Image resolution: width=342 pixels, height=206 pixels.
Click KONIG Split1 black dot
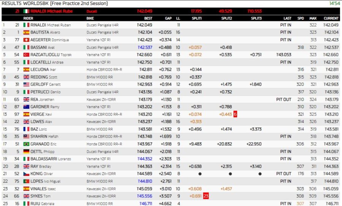click(200, 174)
